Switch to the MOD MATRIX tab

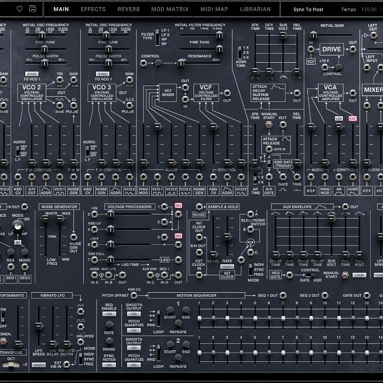tap(170, 9)
